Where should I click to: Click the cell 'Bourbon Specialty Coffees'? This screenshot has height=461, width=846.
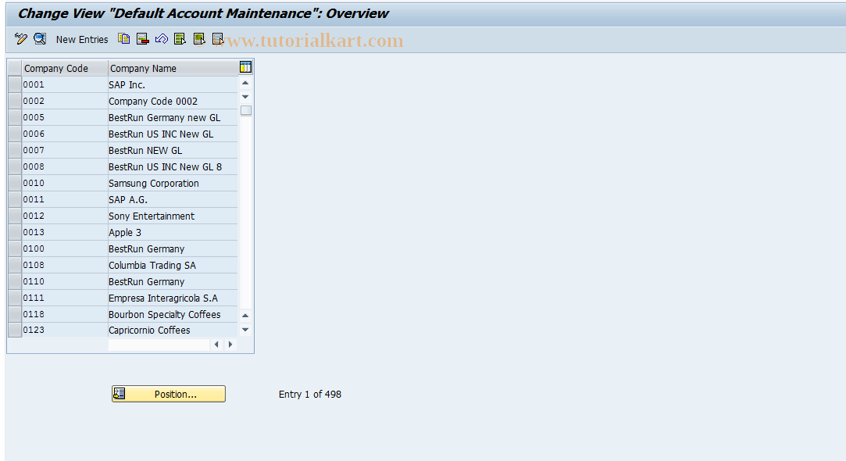pyautogui.click(x=173, y=314)
